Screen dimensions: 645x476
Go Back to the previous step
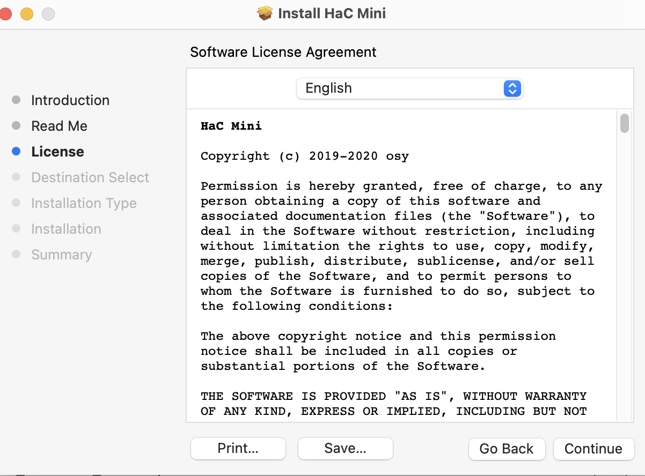(507, 449)
